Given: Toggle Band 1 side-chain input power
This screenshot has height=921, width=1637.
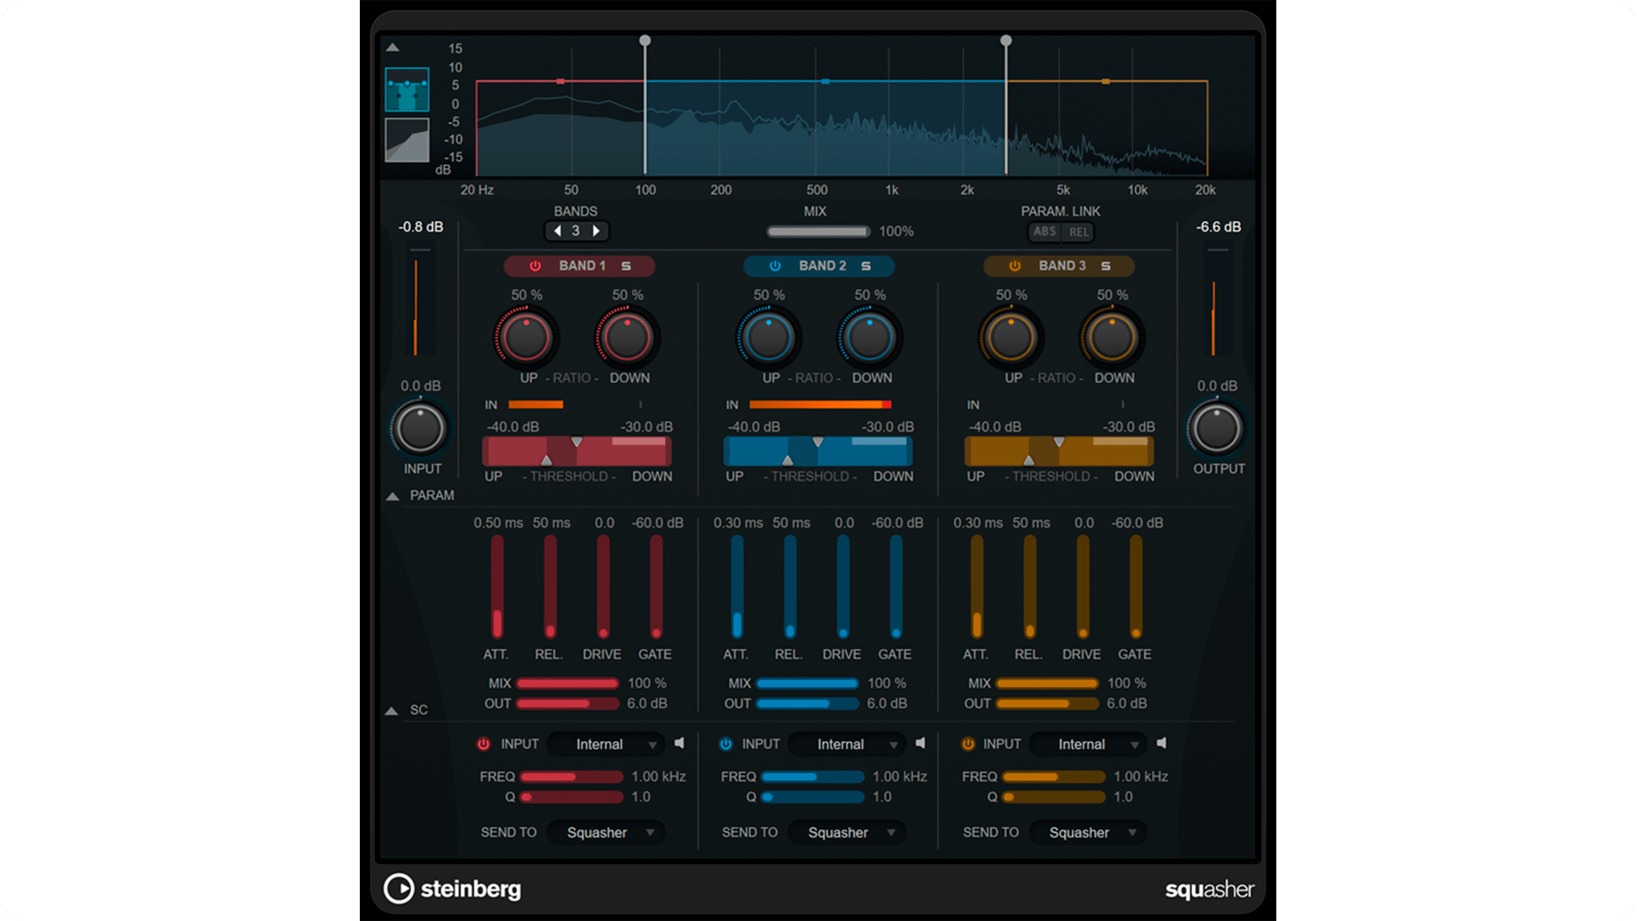Looking at the screenshot, I should click(x=483, y=744).
